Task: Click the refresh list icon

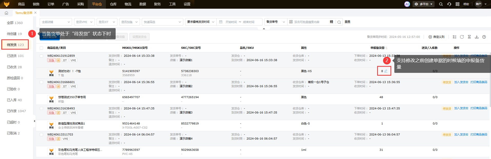Action: [462, 37]
